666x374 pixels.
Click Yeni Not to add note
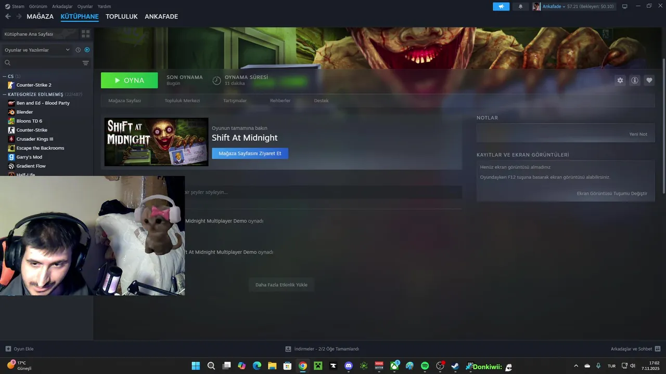[638, 134]
